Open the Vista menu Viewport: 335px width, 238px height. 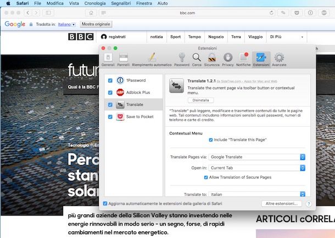[x=74, y=3]
